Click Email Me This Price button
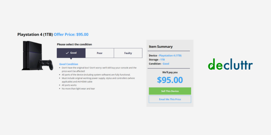This screenshot has width=271, height=135. [x=170, y=99]
